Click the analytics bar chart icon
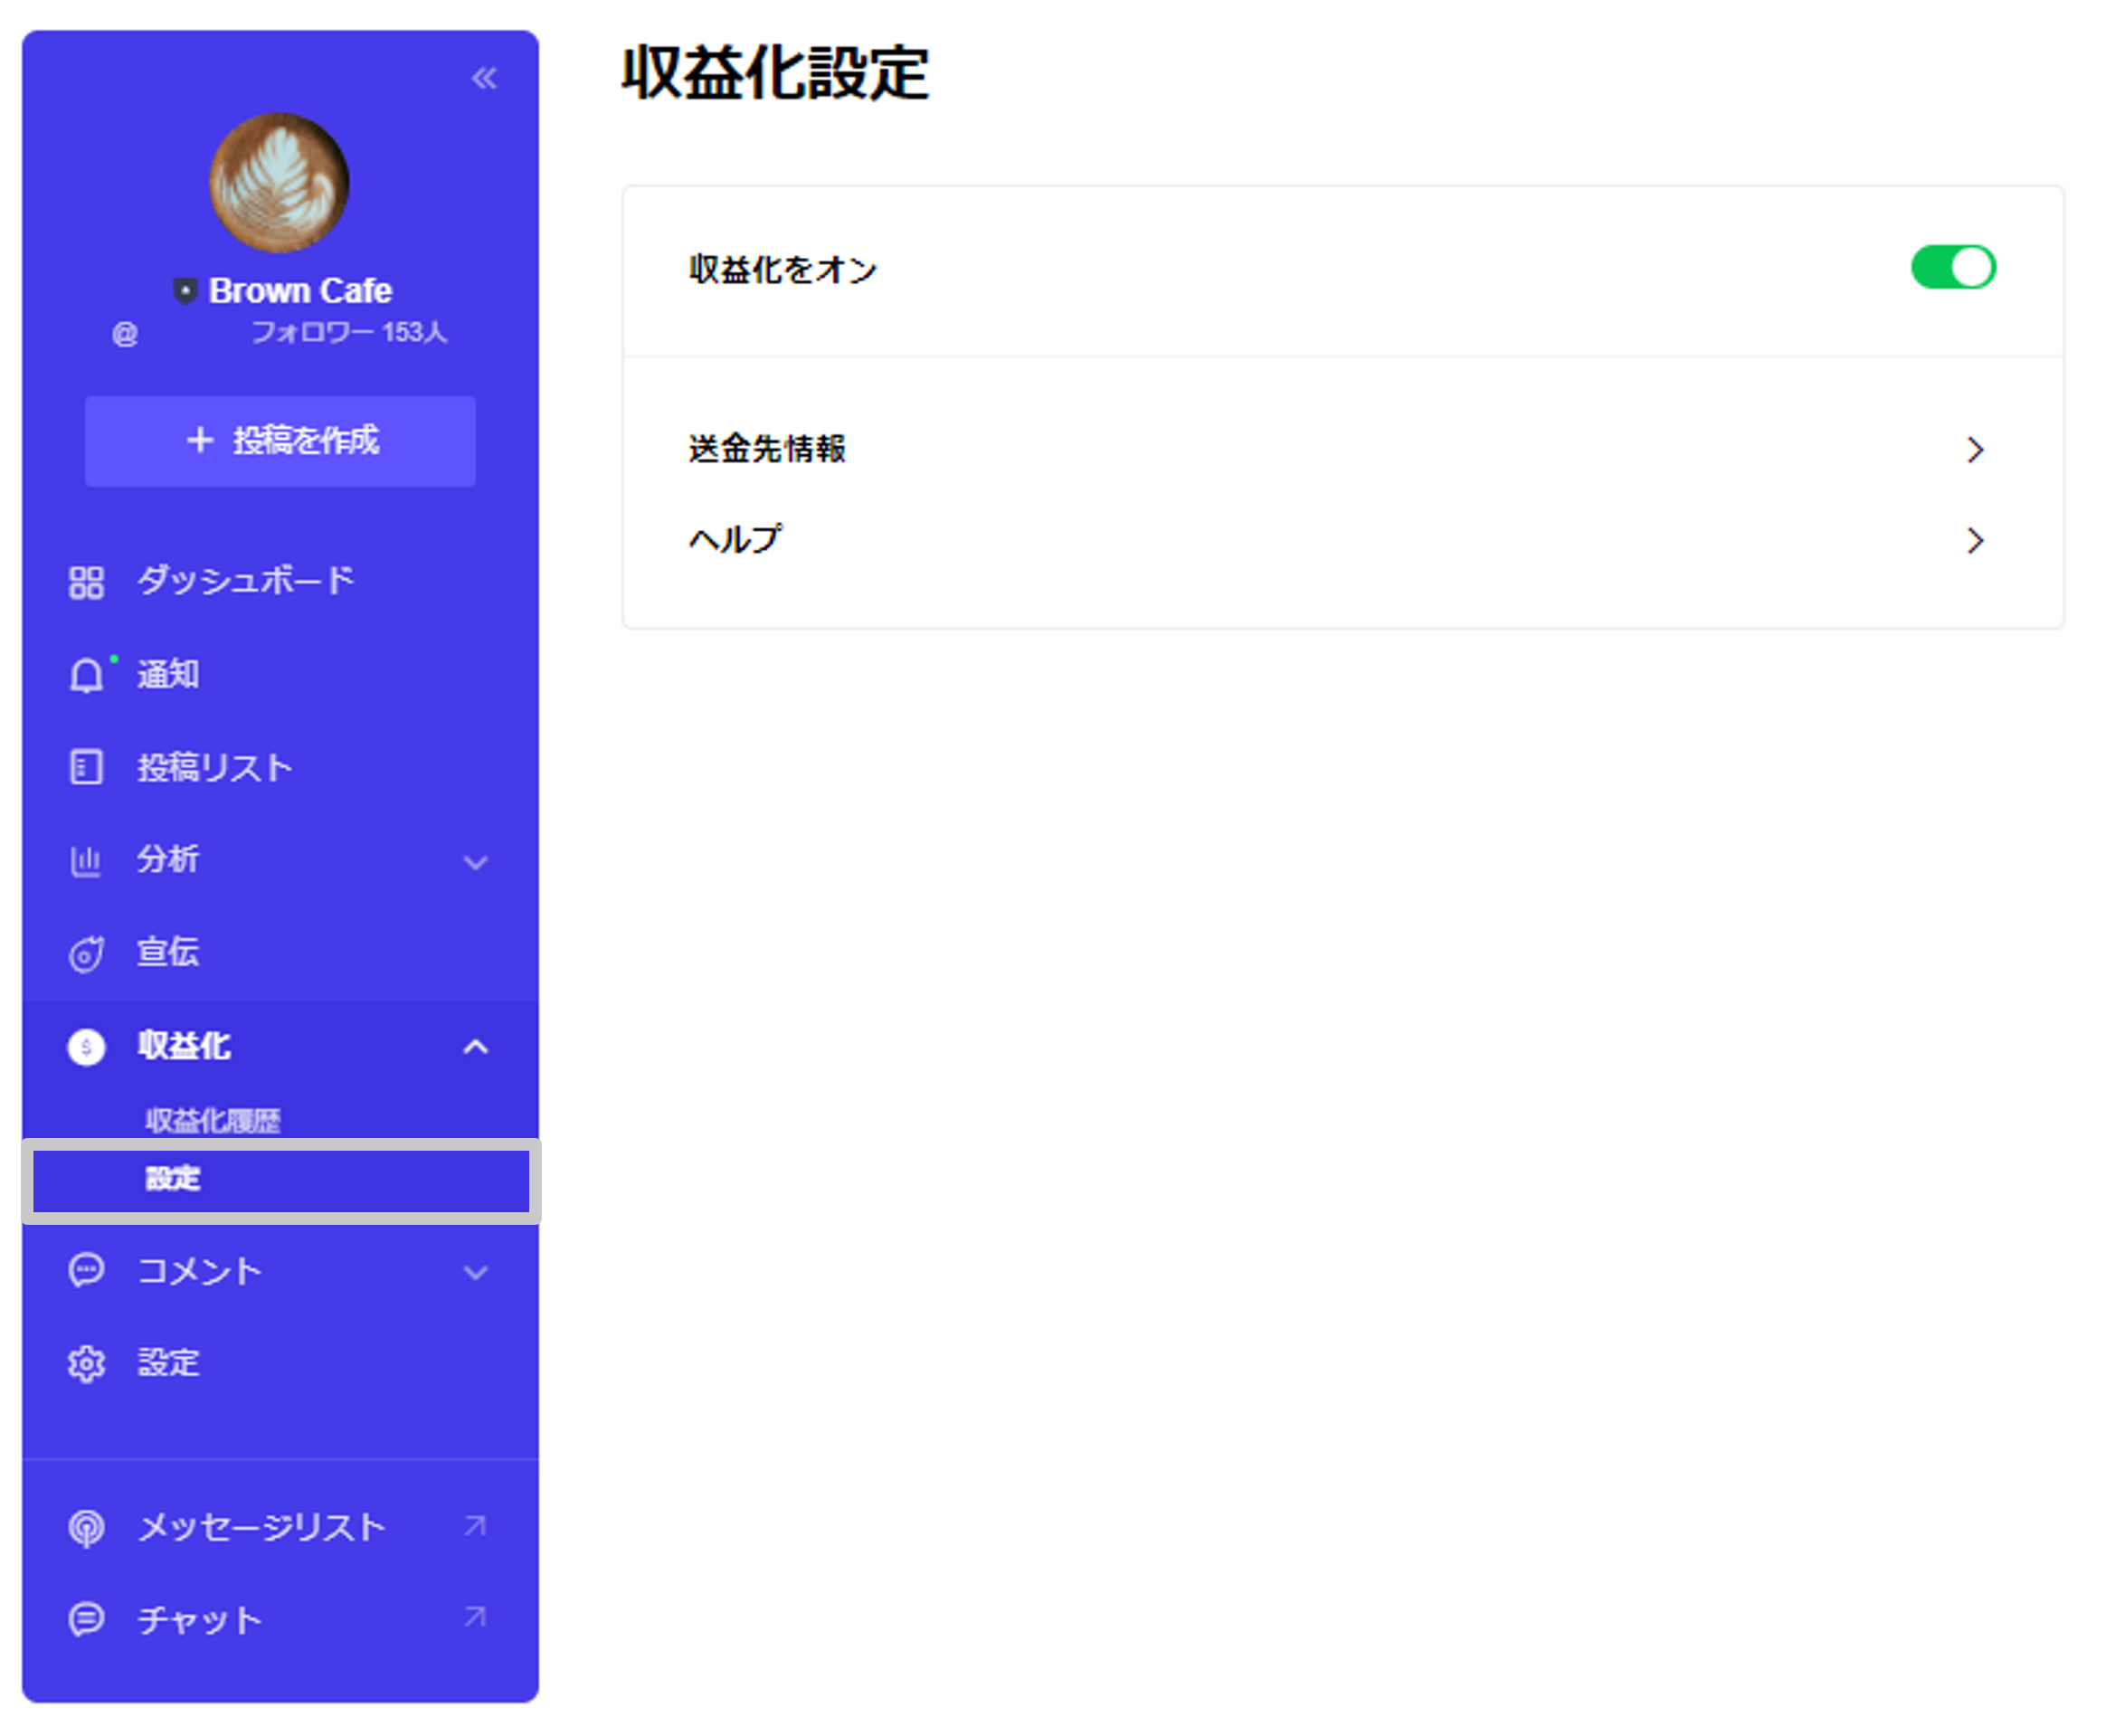 (86, 861)
